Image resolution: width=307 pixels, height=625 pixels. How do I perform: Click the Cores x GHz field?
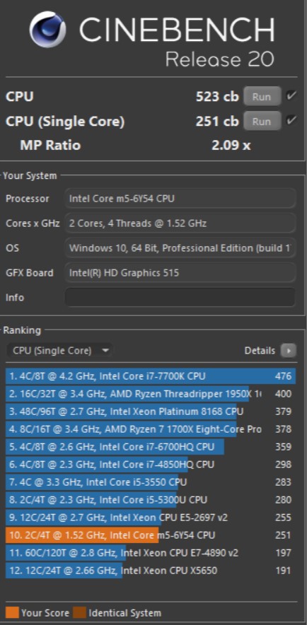pos(180,223)
